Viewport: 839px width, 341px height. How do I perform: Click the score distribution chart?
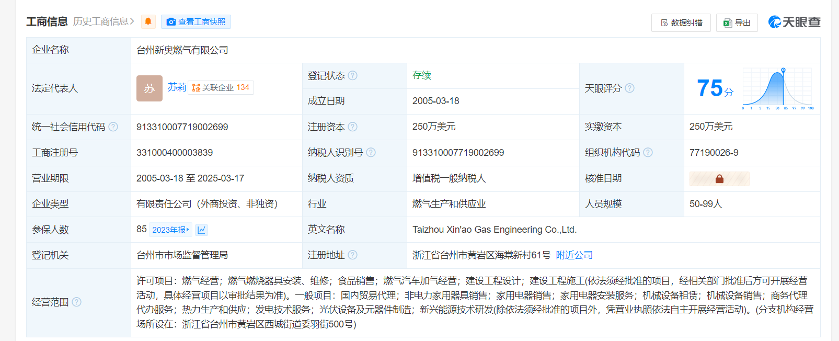tap(778, 88)
